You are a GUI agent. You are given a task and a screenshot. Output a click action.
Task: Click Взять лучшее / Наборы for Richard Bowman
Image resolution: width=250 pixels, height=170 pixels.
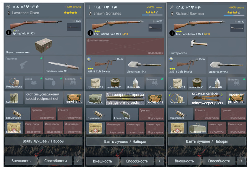point(207,141)
